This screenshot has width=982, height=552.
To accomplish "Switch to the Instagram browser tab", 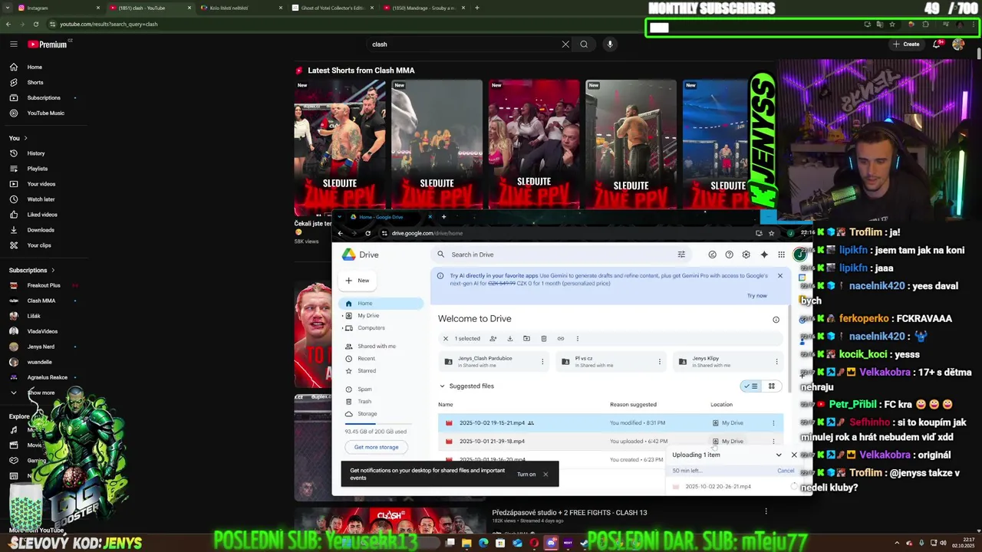I will [x=58, y=8].
